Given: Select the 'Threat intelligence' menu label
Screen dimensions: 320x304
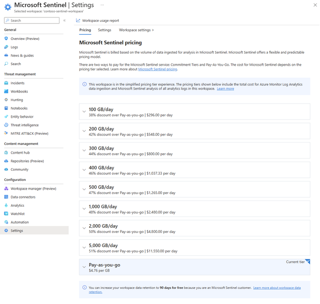Looking at the screenshot, I should click(x=25, y=125).
